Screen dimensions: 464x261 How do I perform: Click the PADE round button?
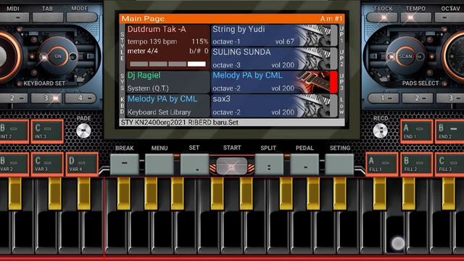click(84, 130)
